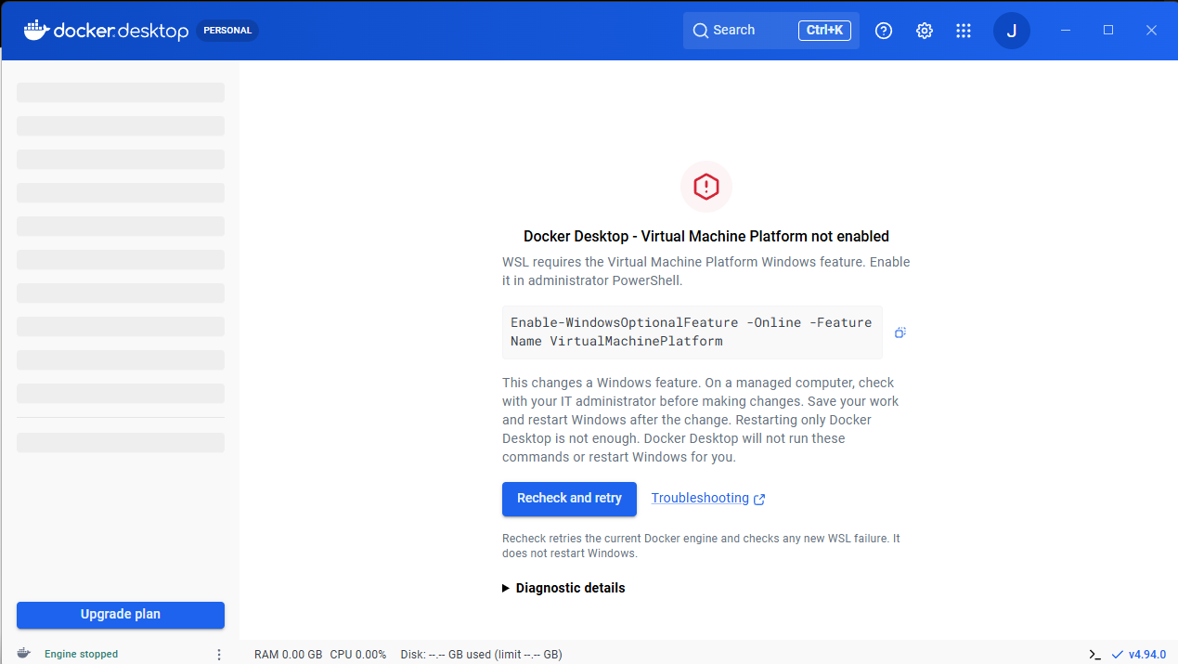Open the Troubleshooting link

[x=708, y=499]
